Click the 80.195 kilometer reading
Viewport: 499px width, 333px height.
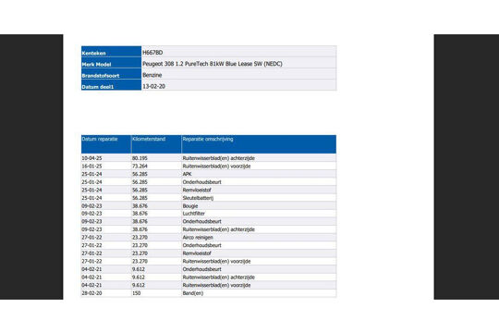[140, 158]
